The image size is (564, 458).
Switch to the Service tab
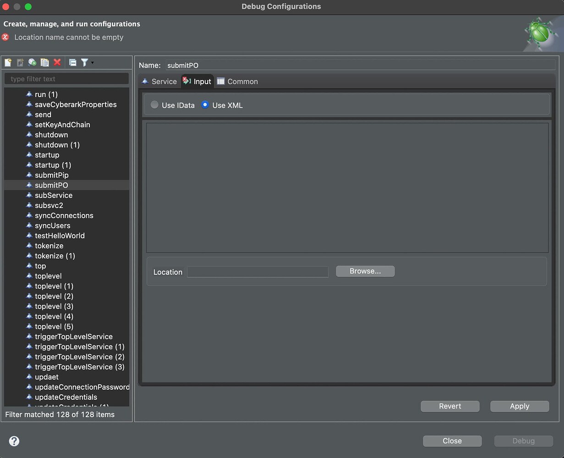coord(159,82)
